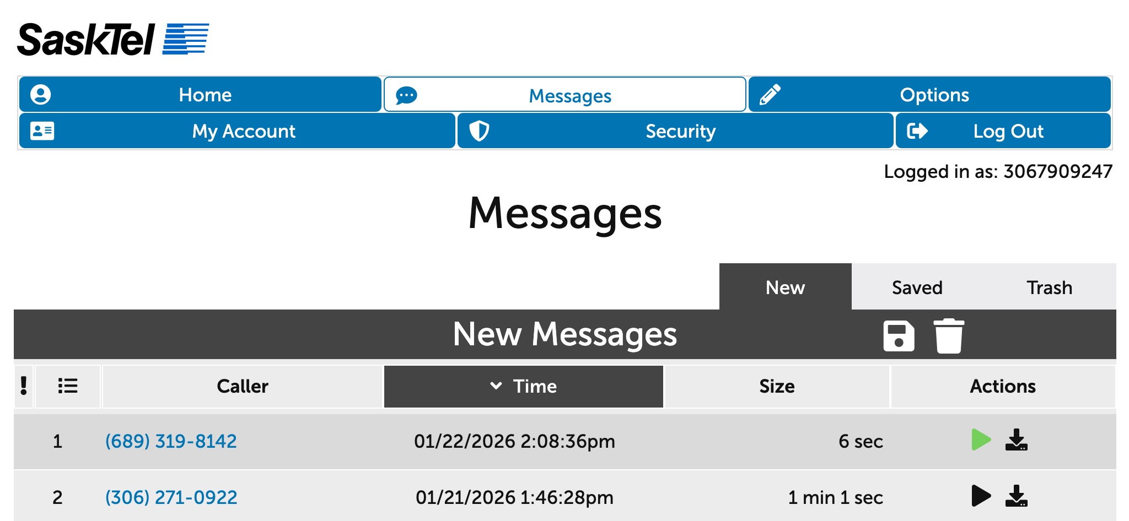
Task: Open caller link (306) 271-0922
Action: click(171, 497)
